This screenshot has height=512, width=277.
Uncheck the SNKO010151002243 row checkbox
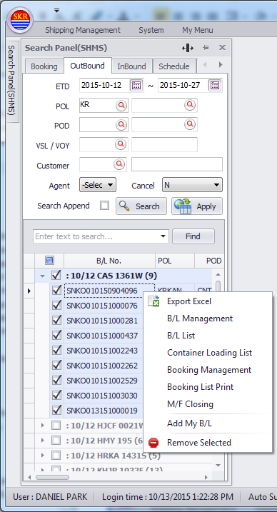pos(57,350)
